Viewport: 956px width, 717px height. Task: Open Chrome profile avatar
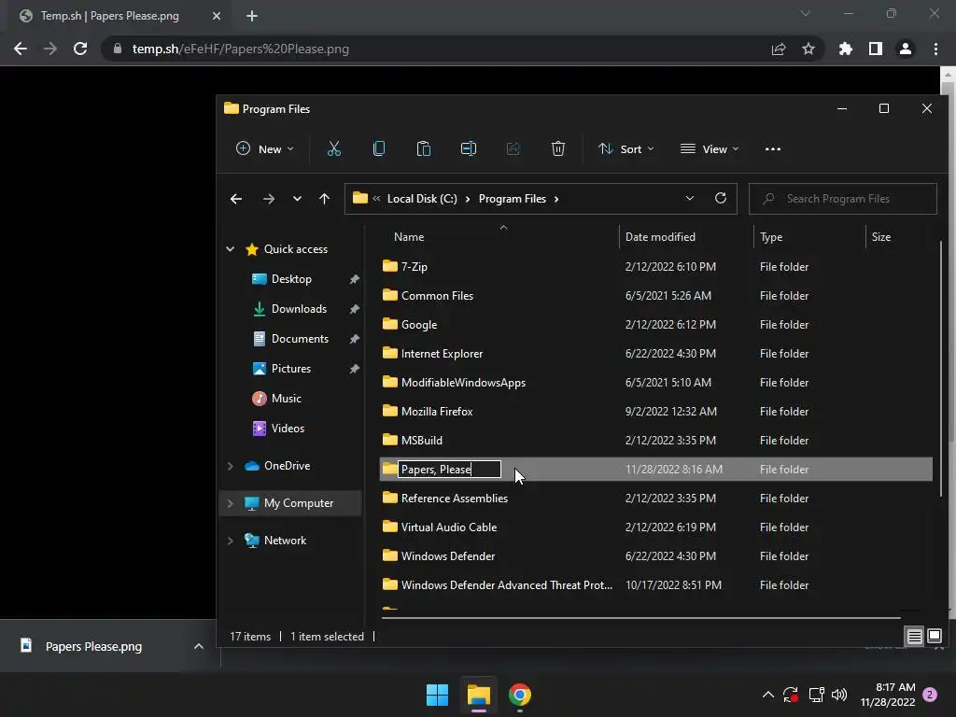(x=906, y=49)
